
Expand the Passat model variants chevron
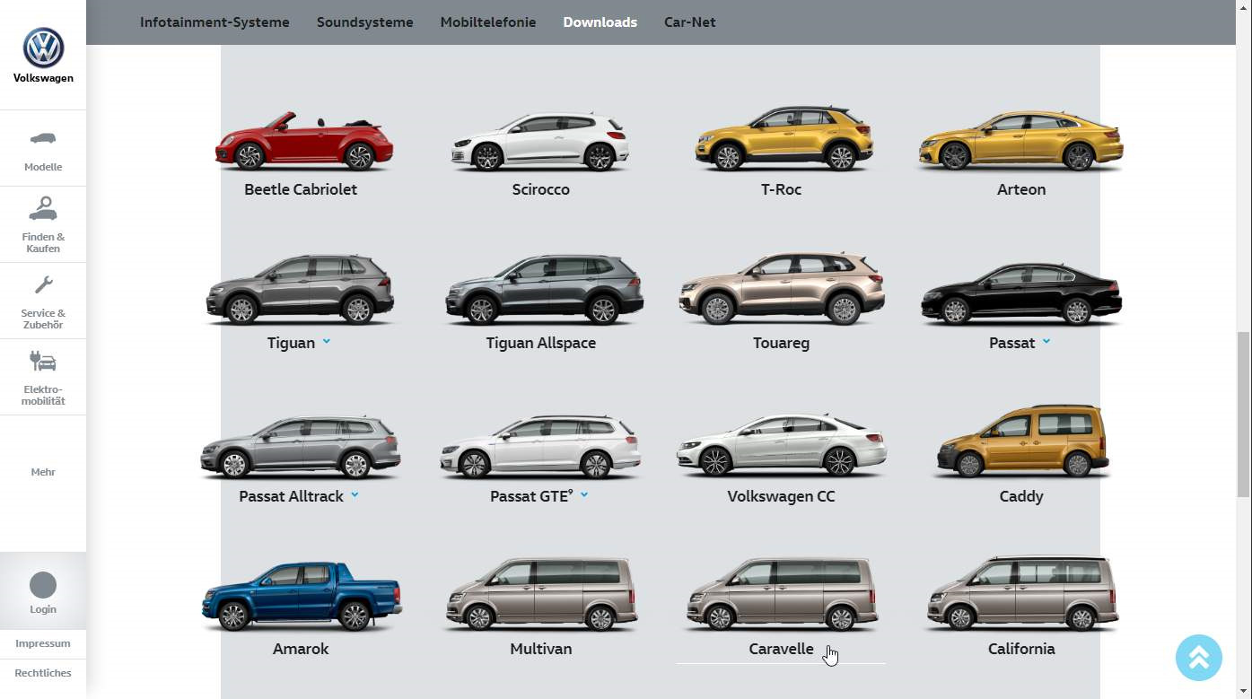pyautogui.click(x=1046, y=342)
